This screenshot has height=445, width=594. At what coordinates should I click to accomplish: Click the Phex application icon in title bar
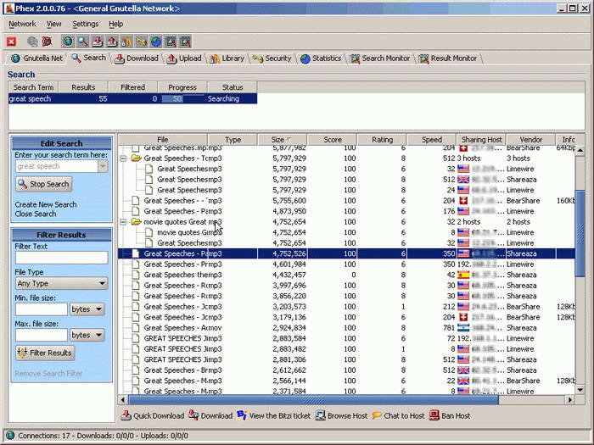[9, 8]
